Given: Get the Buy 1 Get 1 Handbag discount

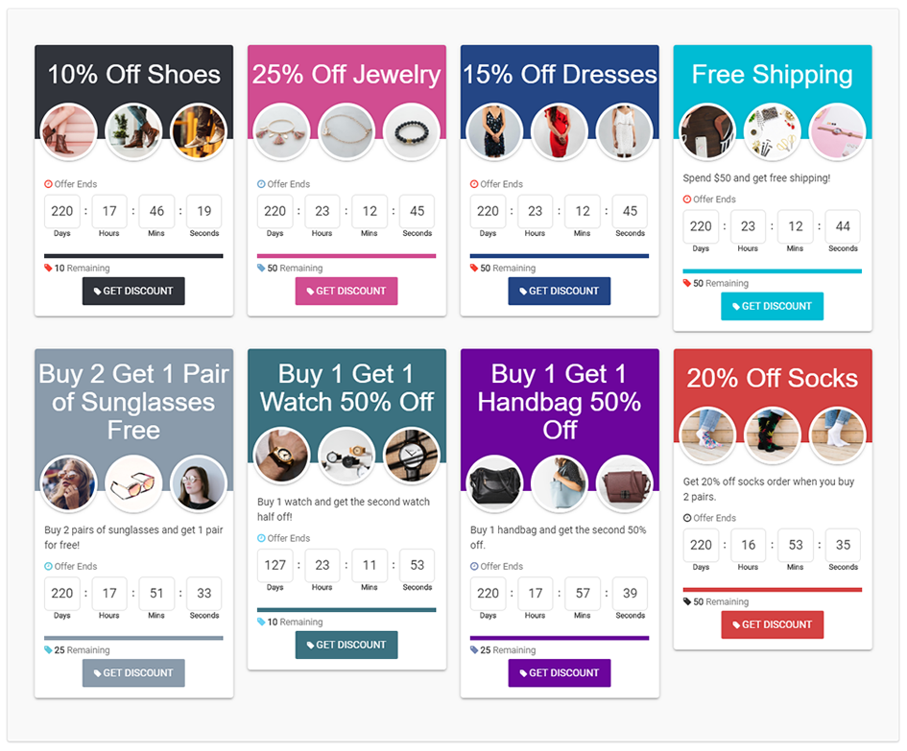Looking at the screenshot, I should (559, 673).
